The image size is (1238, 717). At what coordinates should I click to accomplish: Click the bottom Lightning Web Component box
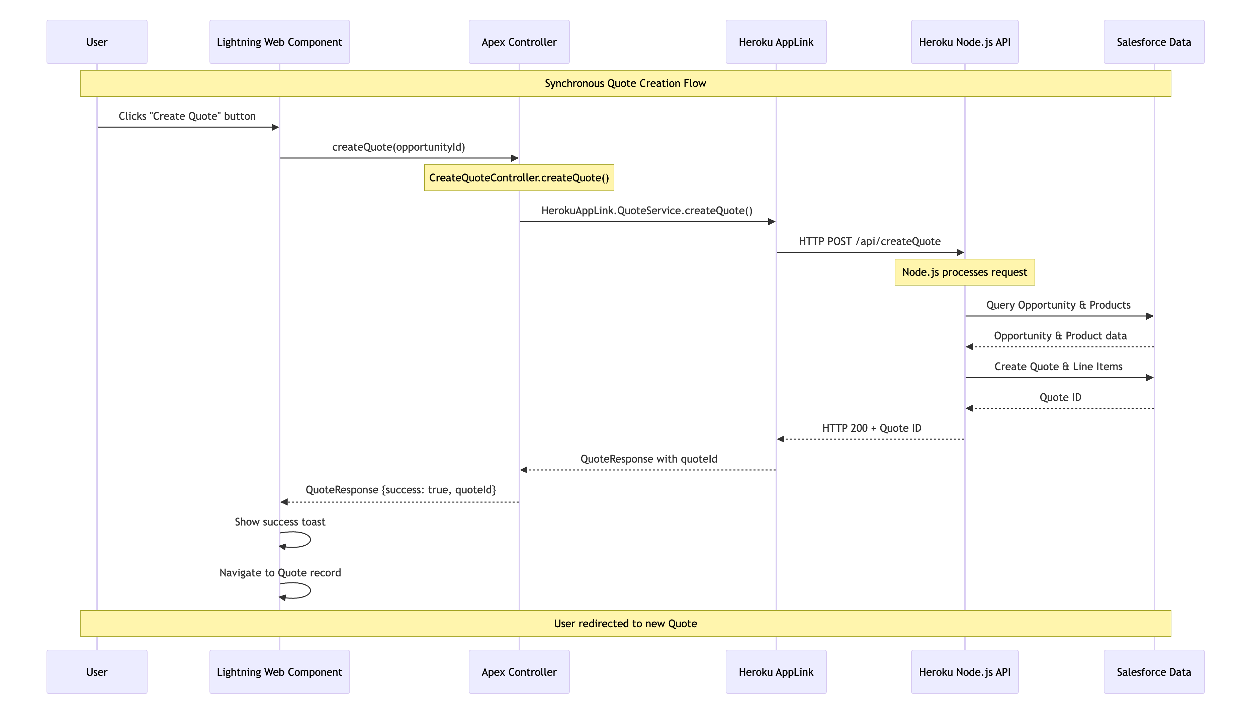pos(279,672)
